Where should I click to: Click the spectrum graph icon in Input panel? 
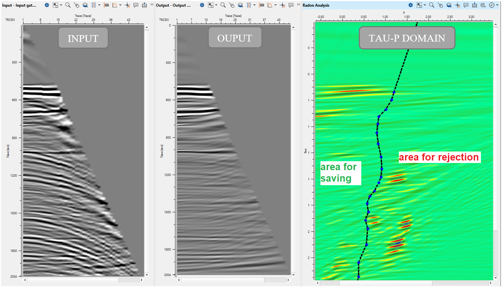tap(115, 5)
